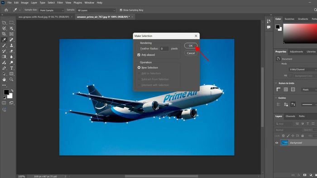Select the Quick Selection tool
This screenshot has width=317, height=178.
pyautogui.click(x=4, y=28)
